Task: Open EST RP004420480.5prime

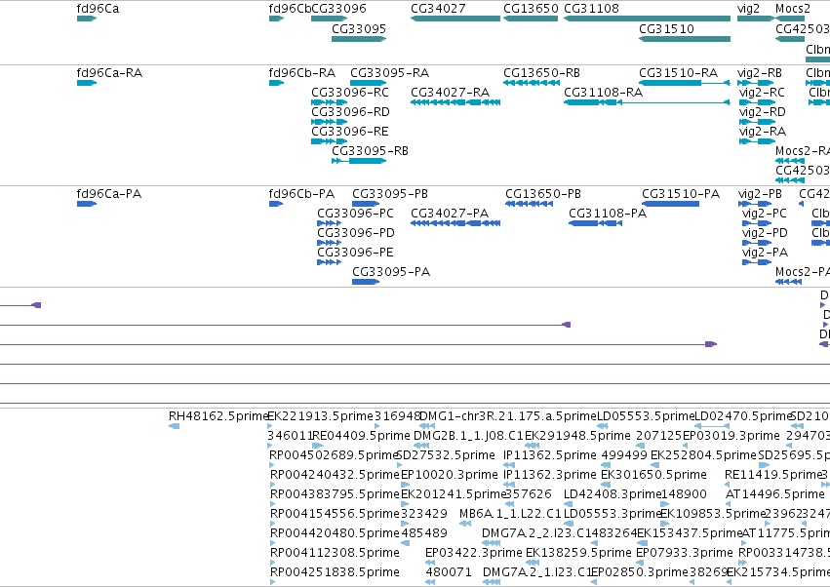Action: [x=273, y=543]
